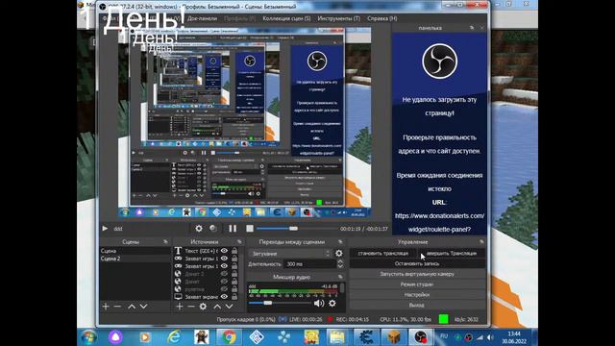Viewport: 615px width, 346px height.
Task: Float the Переходы между сценами dock
Action: tap(340, 241)
